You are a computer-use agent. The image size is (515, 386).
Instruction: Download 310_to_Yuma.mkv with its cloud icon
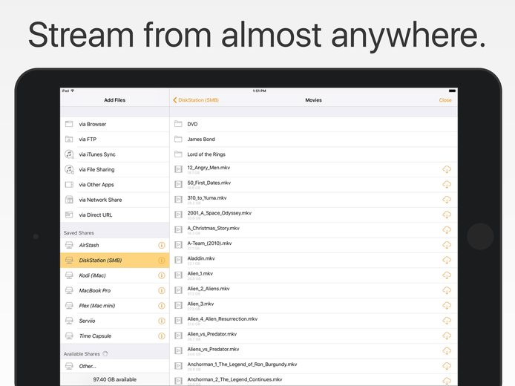point(446,200)
